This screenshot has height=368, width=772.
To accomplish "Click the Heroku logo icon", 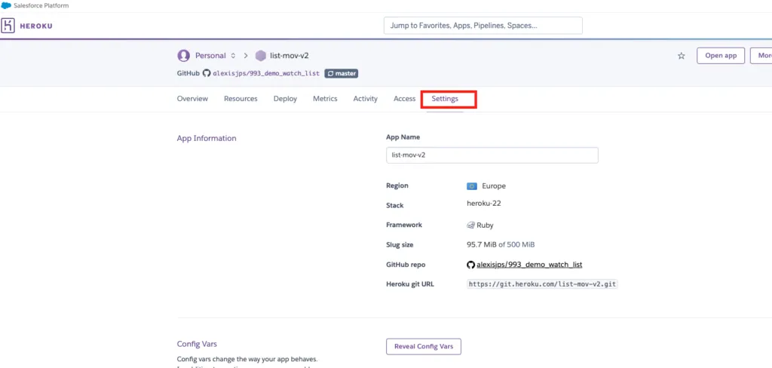I will coord(8,26).
